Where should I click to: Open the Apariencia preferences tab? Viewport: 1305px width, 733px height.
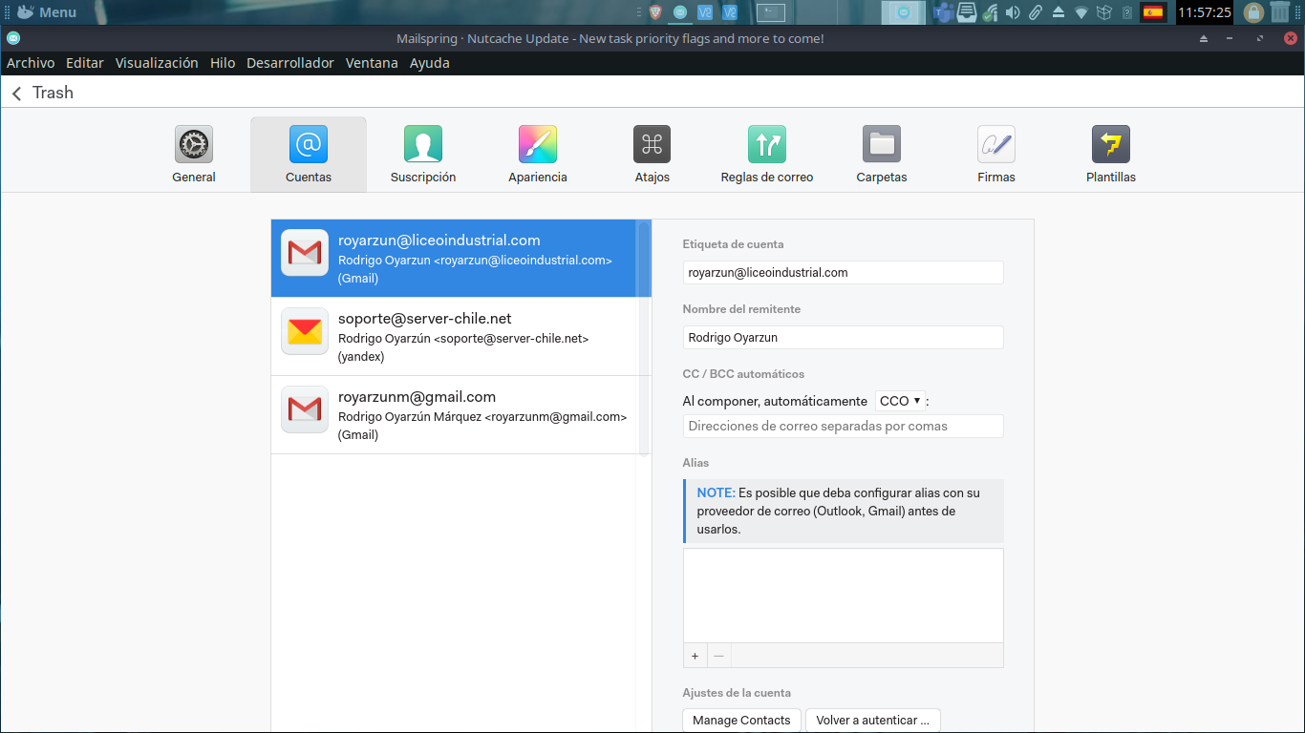pyautogui.click(x=538, y=155)
